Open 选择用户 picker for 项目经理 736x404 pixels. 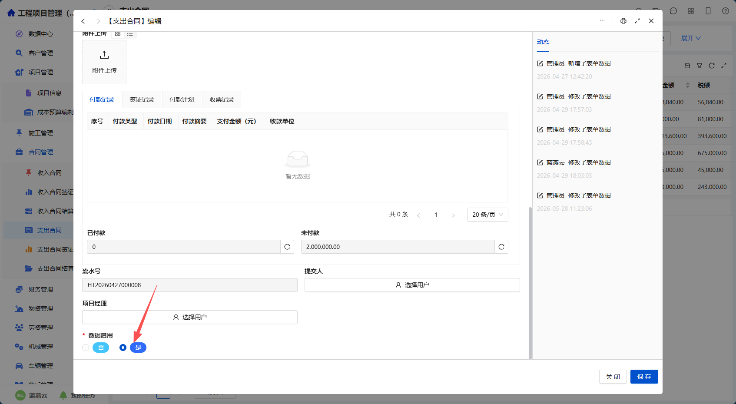coord(190,317)
